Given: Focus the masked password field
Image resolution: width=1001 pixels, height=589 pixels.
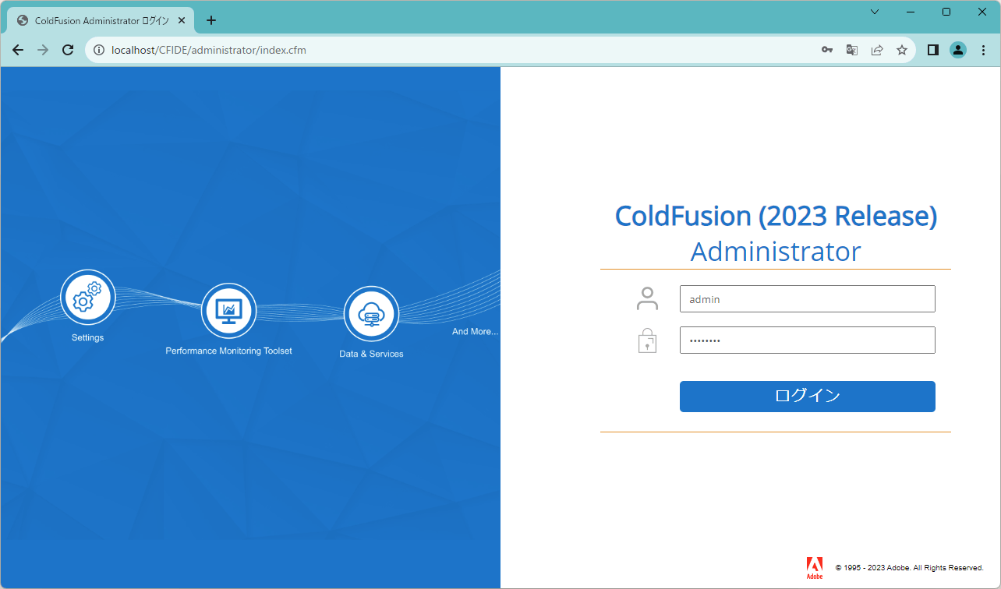Looking at the screenshot, I should point(807,340).
